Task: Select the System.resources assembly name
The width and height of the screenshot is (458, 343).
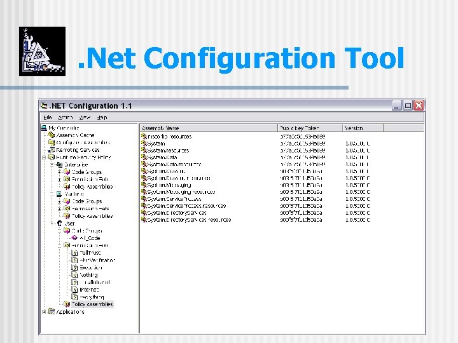Action: click(168, 151)
